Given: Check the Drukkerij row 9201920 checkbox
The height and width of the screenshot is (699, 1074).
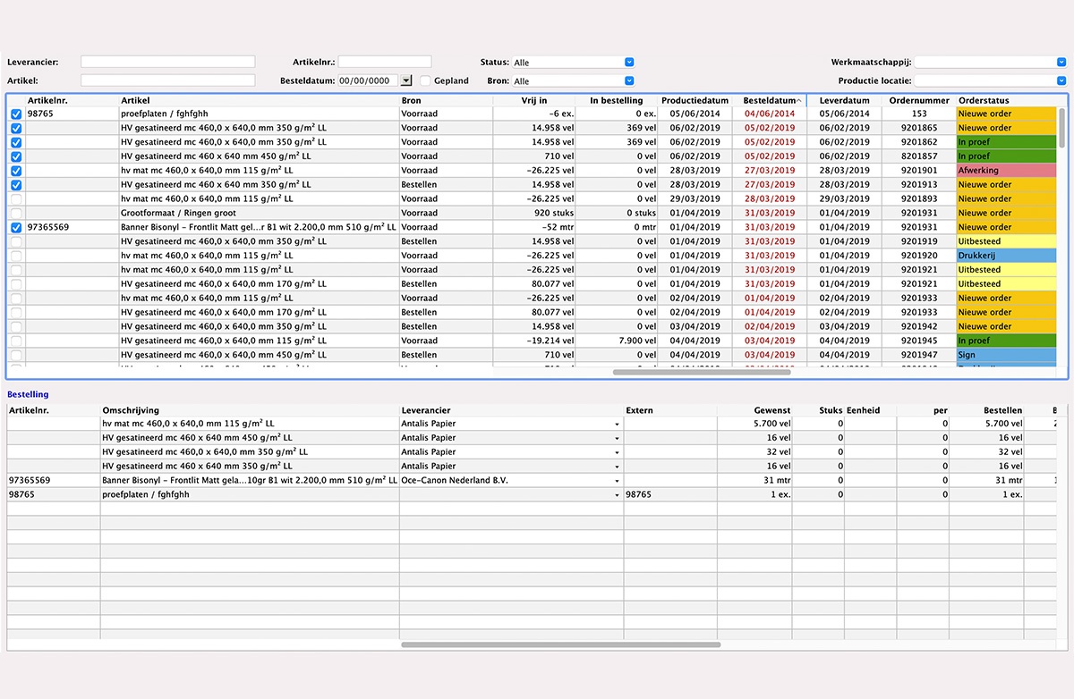Looking at the screenshot, I should pos(16,256).
